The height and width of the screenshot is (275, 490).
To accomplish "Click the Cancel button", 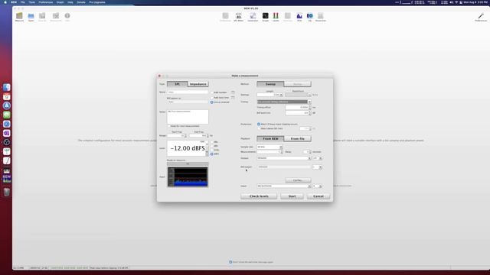I will tap(318, 196).
